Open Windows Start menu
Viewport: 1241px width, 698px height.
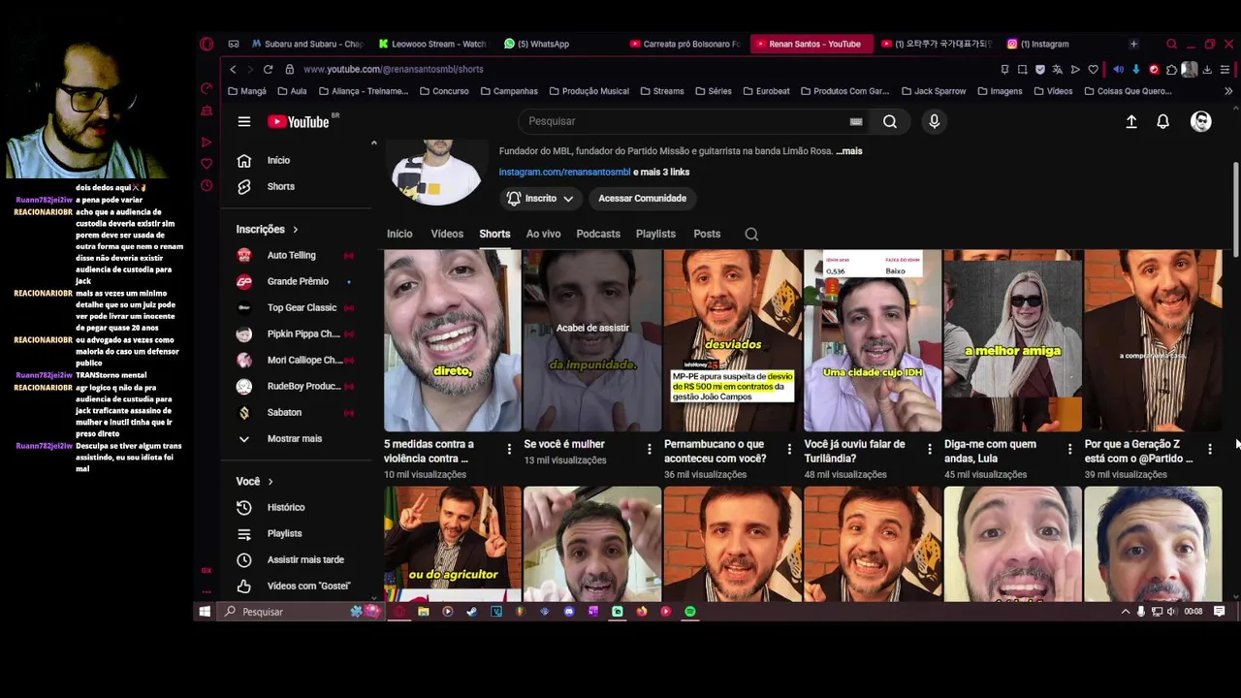[x=205, y=612]
